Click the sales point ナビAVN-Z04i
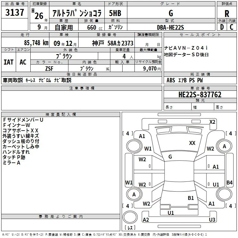This screenshot has width=238, height=238. click(x=186, y=48)
